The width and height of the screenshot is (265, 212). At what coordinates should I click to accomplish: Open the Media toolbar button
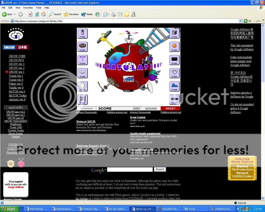tap(87, 14)
